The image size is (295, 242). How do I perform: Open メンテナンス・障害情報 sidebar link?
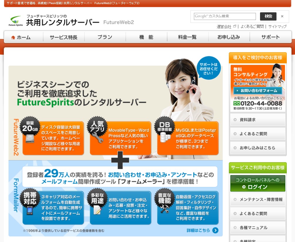(258, 199)
